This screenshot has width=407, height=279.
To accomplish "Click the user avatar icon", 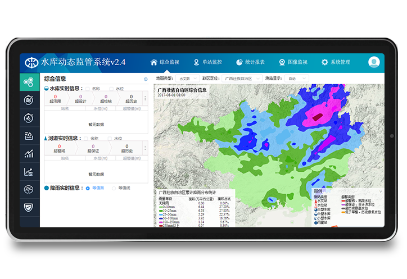I will click(x=374, y=62).
